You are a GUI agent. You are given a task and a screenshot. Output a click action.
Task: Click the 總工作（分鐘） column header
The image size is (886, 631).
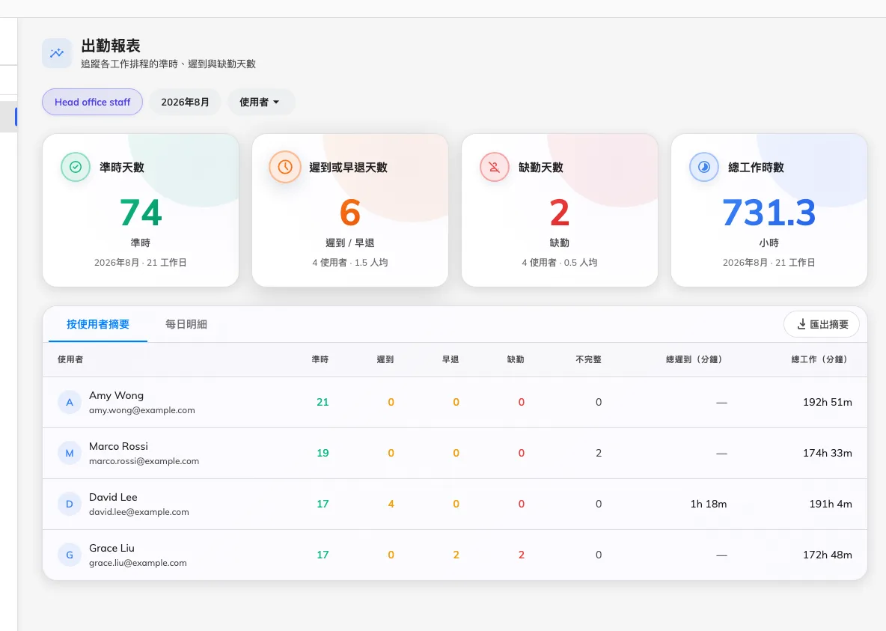coord(819,359)
